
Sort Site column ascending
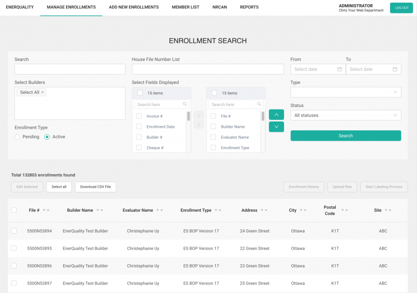tap(386, 210)
